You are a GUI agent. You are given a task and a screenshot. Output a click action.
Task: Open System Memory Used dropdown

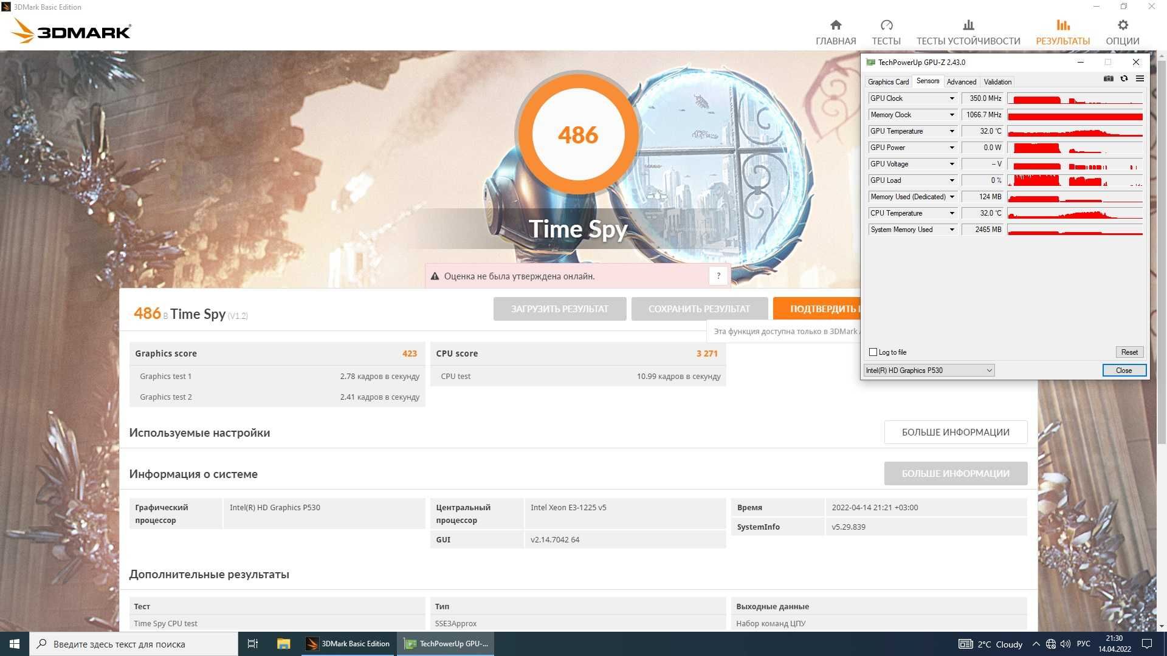click(952, 230)
